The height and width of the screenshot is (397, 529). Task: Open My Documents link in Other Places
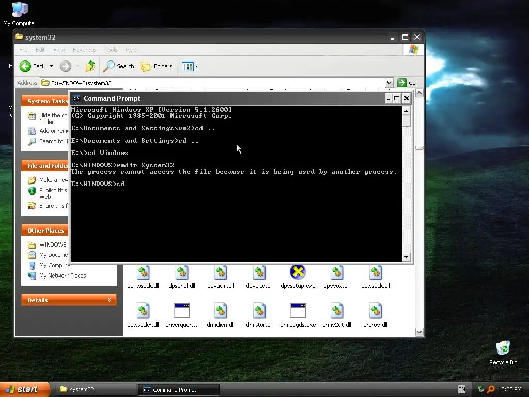(x=53, y=255)
